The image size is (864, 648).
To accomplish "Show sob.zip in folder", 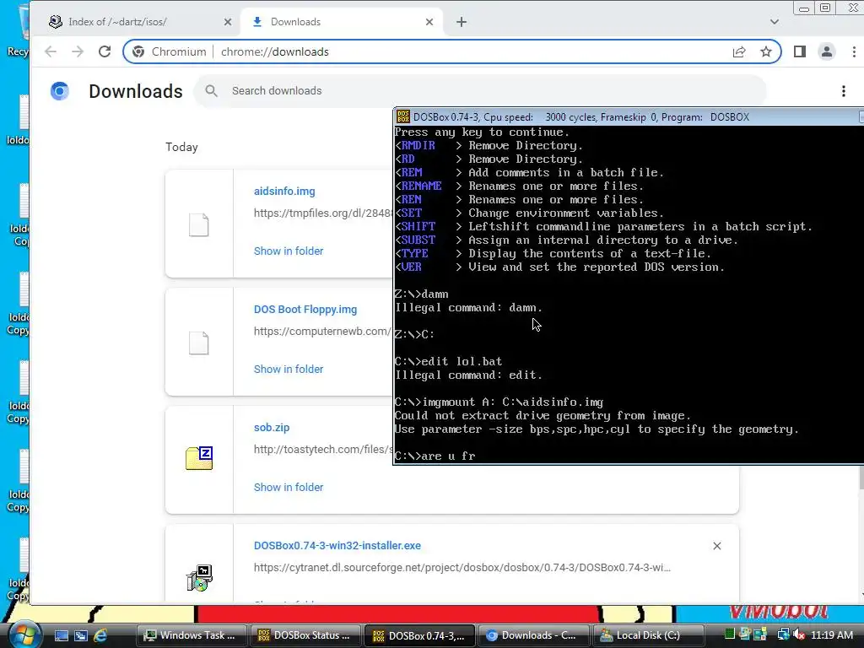I will 289,487.
